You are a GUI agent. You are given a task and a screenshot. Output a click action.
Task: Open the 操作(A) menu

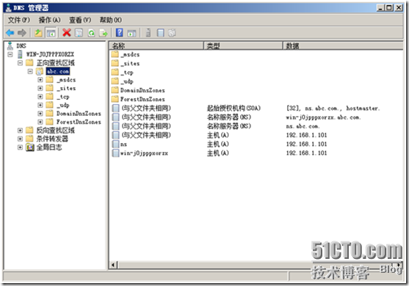click(x=49, y=20)
